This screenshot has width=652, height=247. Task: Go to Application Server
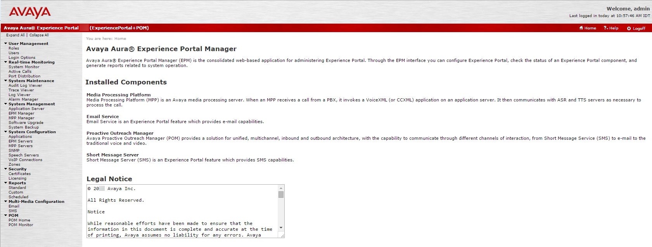tap(27, 109)
